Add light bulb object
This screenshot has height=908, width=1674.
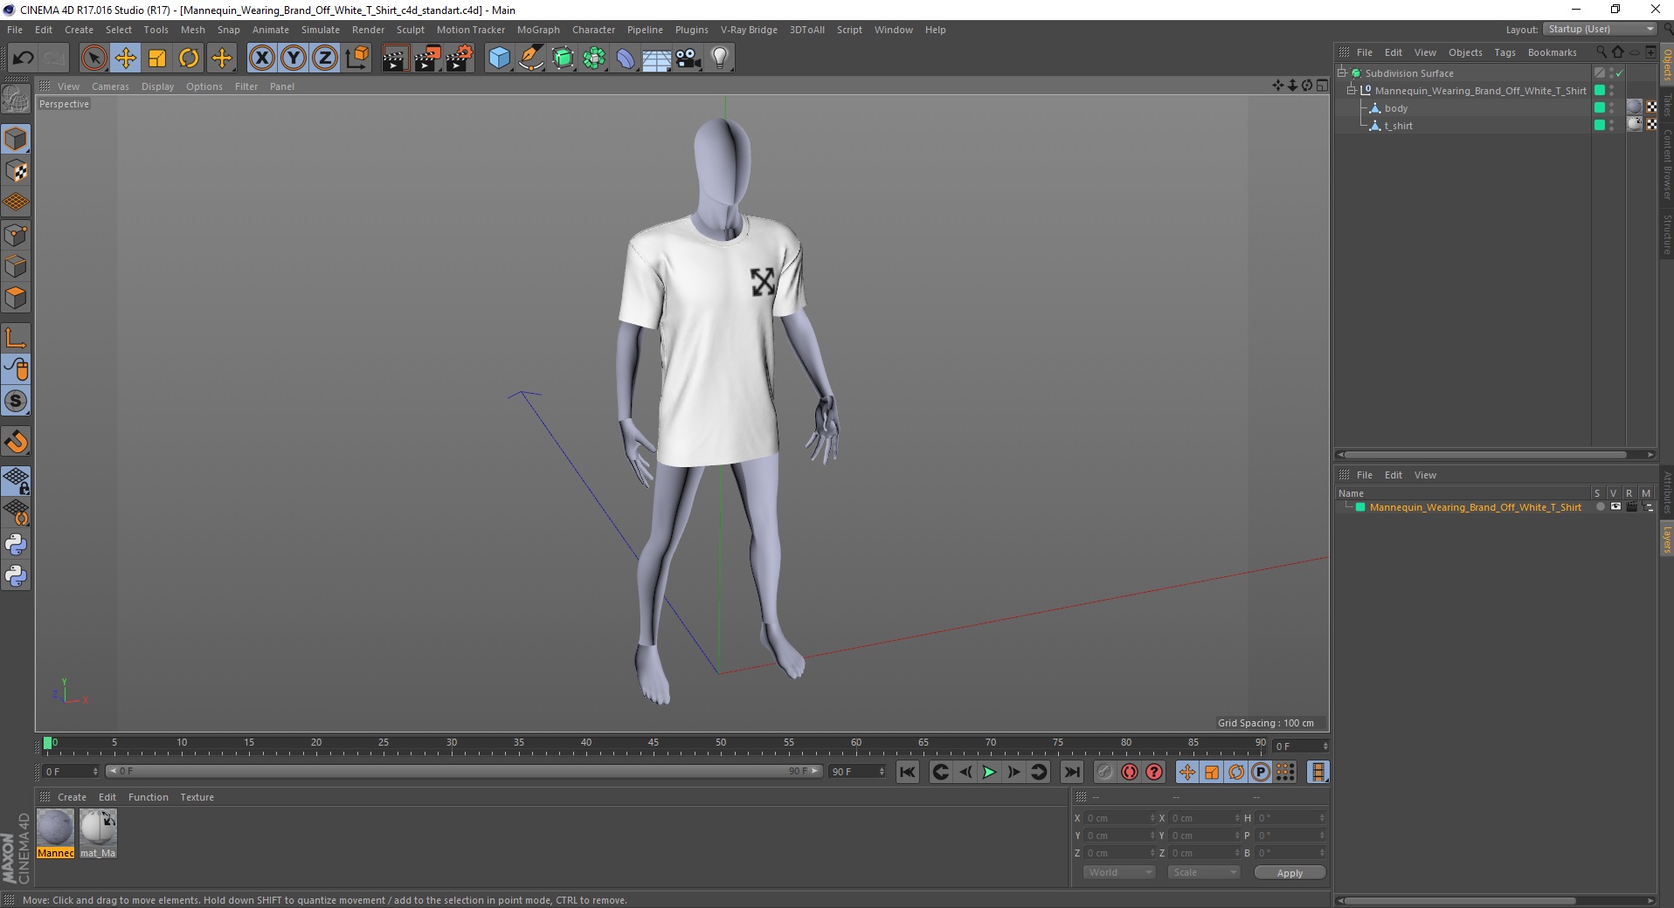720,58
